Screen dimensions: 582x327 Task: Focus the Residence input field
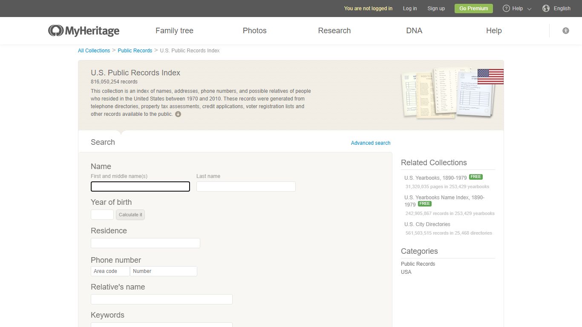coord(145,243)
